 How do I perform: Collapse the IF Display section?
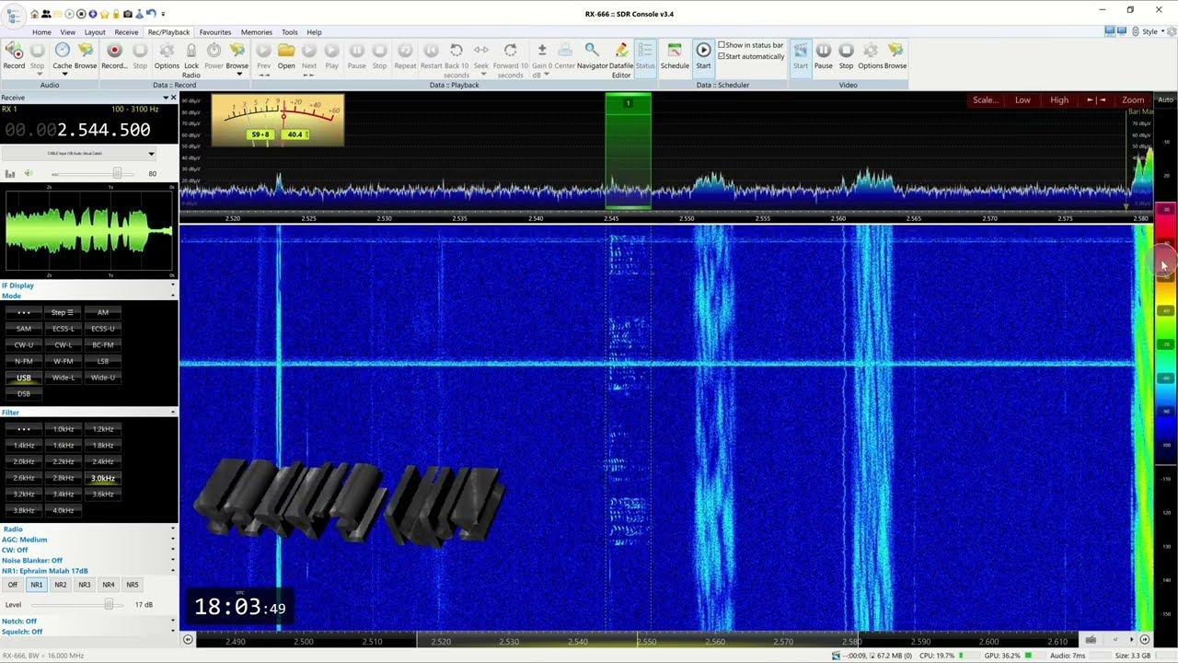[x=172, y=285]
